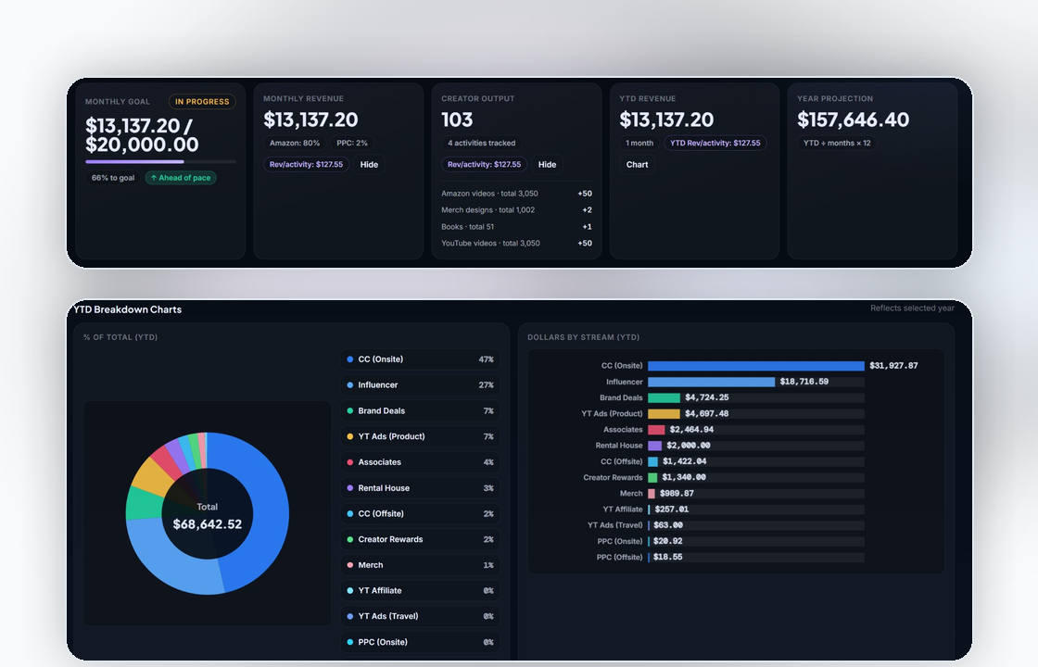Click the PPC (Onsite) bar row $20.92

click(756, 541)
